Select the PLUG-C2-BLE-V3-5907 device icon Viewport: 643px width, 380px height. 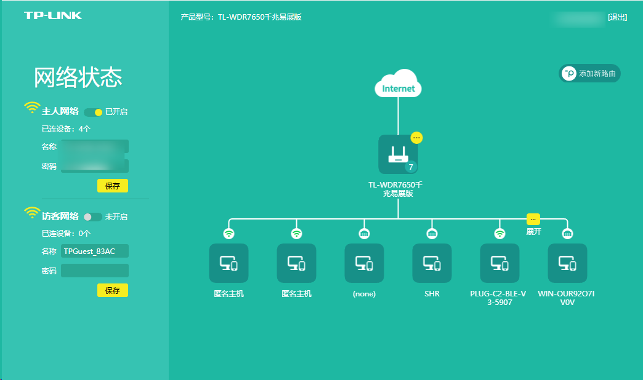[499, 263]
